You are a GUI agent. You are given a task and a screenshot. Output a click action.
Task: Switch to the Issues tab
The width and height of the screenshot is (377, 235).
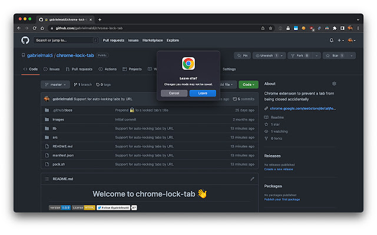click(x=51, y=69)
